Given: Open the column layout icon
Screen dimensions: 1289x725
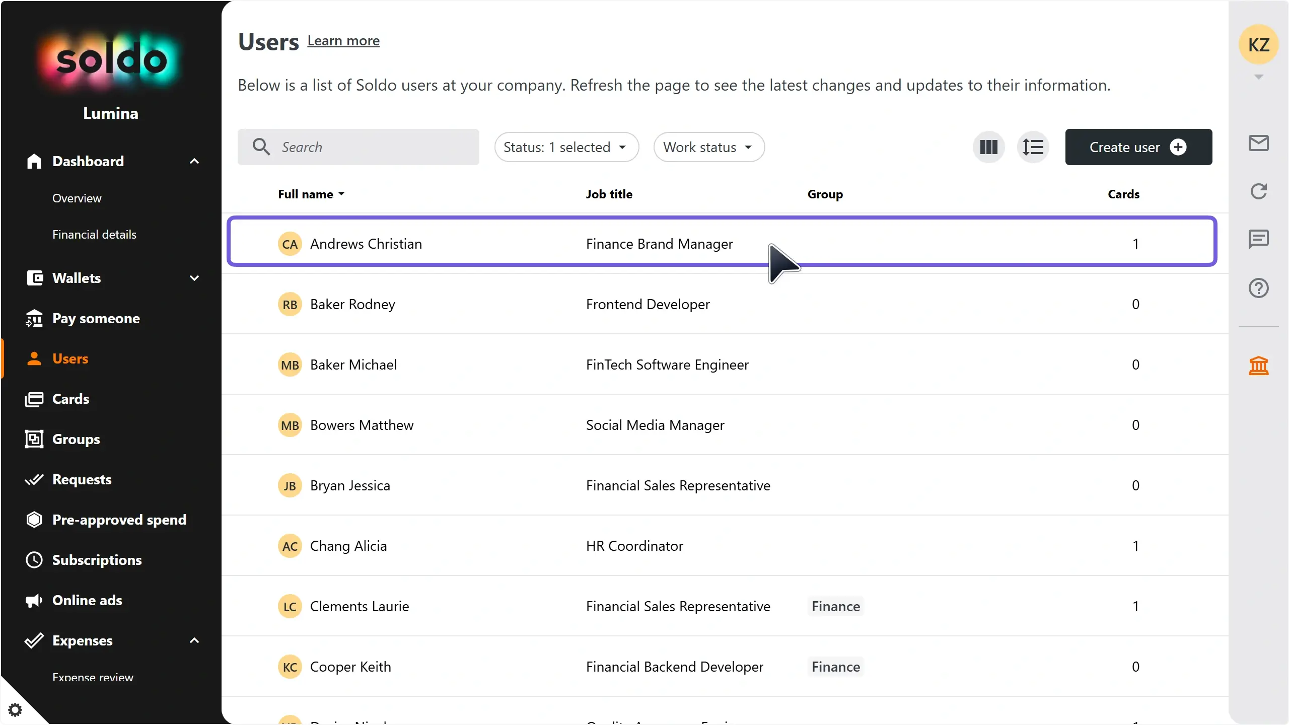Looking at the screenshot, I should pos(988,147).
